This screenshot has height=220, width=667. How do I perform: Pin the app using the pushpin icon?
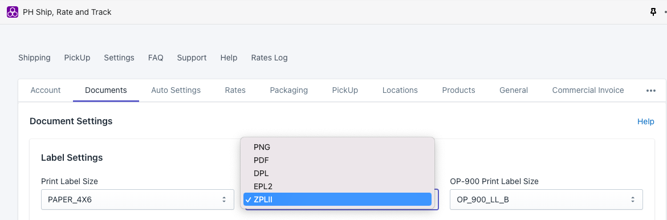(x=653, y=13)
